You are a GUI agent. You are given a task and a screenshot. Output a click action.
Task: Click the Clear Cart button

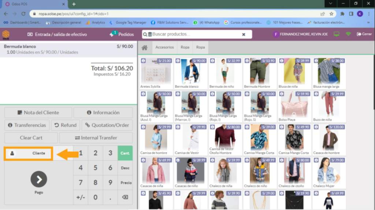coord(31,138)
